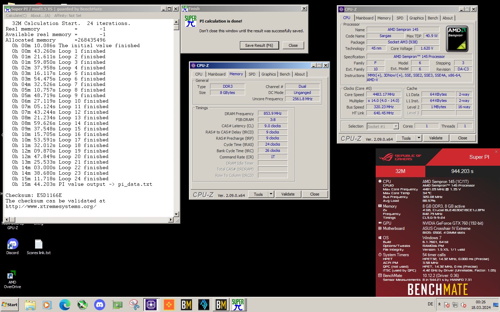Viewport: 500px width, 312px height.
Task: Open Graphics tab in CPU-Z processor window
Action: (416, 18)
